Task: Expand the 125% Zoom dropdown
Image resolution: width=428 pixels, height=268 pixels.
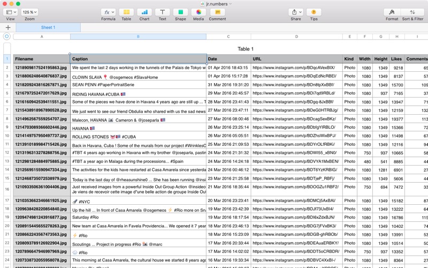Action: [29, 12]
